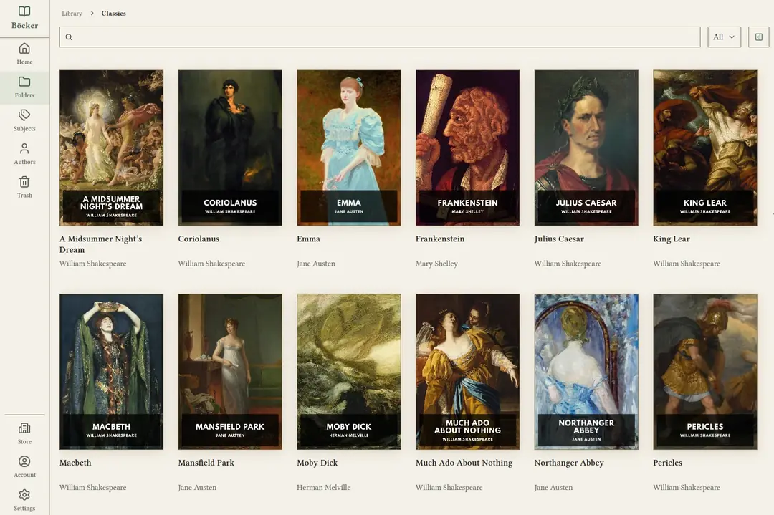The image size is (774, 515).
Task: Click the "Northanger Abbey" title below cover
Action: tap(568, 463)
